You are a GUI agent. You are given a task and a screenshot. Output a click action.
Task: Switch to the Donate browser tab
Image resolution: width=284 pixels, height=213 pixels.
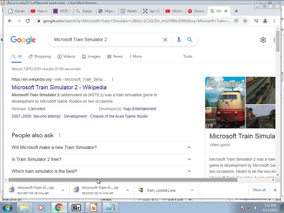[17, 11]
